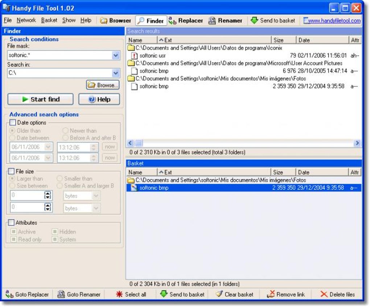Open the Network menu
This screenshot has height=307, width=370.
coord(26,20)
